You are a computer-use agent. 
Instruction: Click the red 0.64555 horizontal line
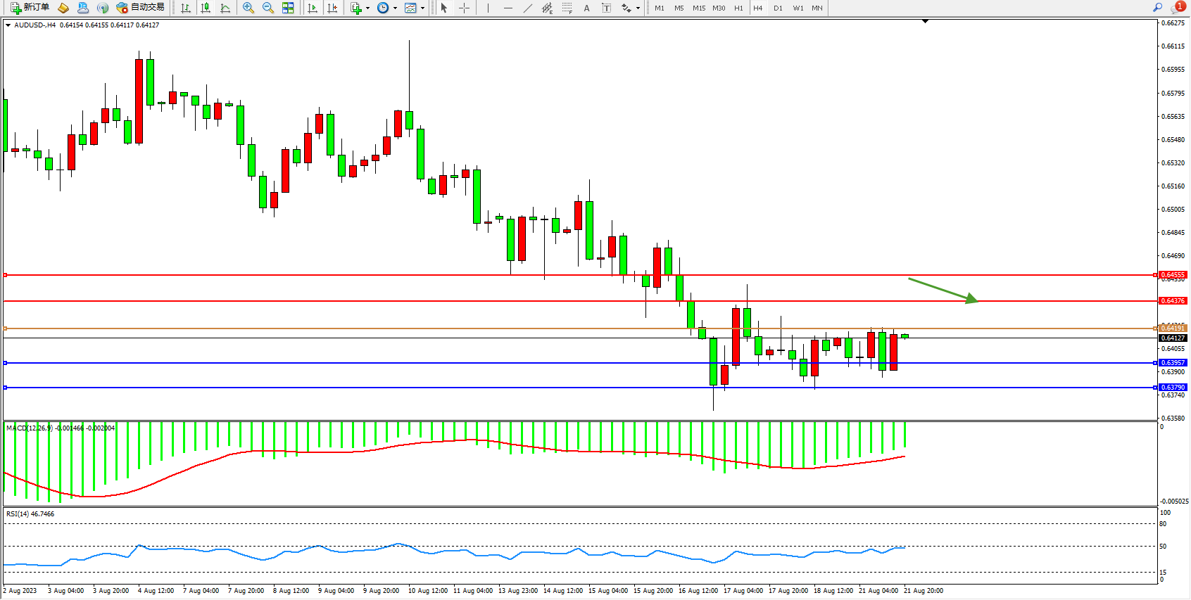[x=563, y=275]
